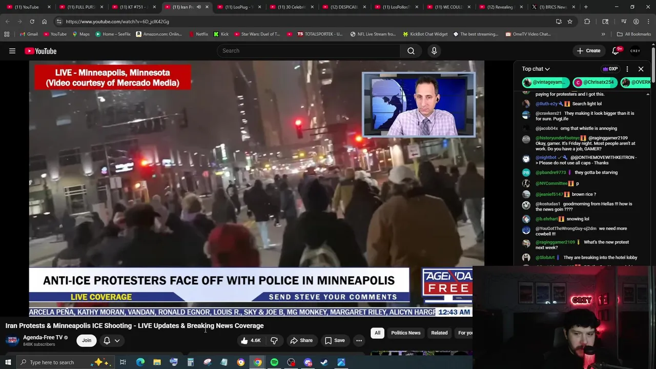Start voice search with the microphone

[434, 51]
